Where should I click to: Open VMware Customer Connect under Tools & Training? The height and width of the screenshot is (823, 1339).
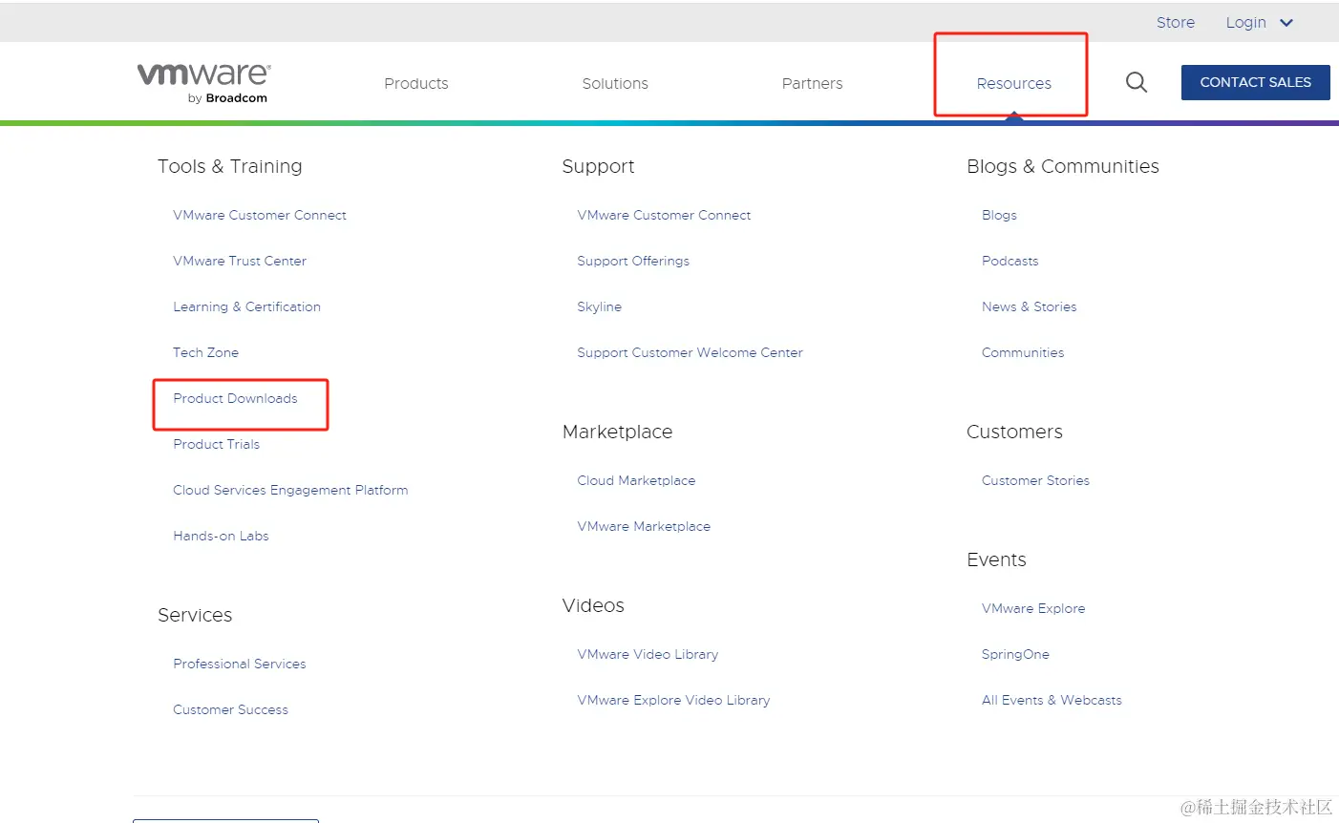[260, 215]
